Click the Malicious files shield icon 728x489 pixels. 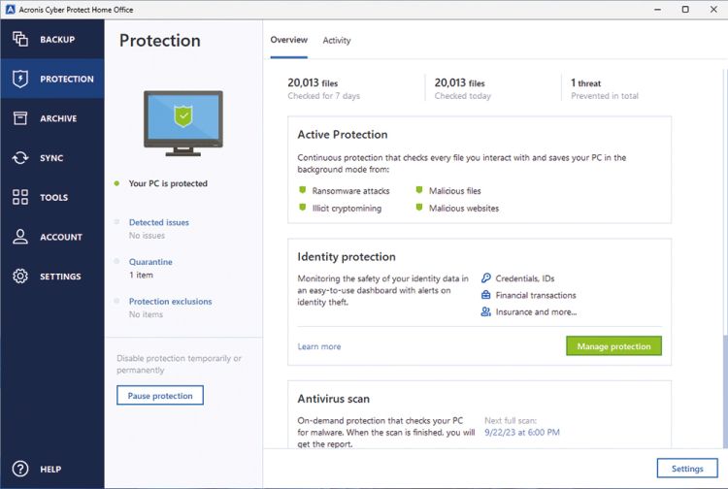pyautogui.click(x=419, y=190)
